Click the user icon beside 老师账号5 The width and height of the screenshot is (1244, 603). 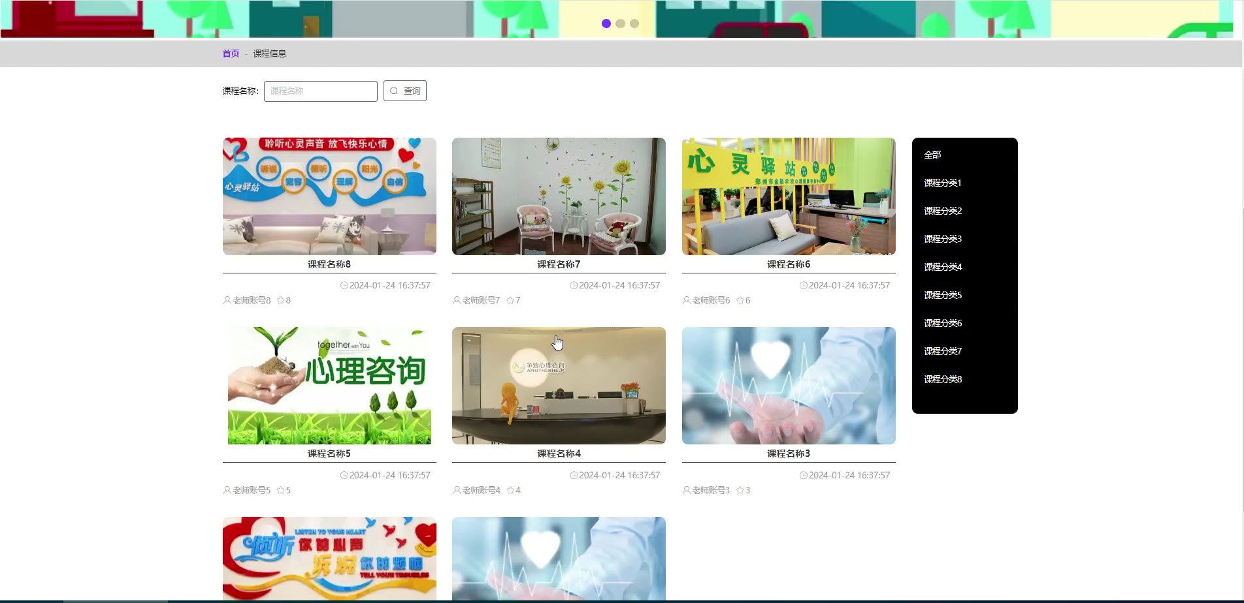point(227,490)
